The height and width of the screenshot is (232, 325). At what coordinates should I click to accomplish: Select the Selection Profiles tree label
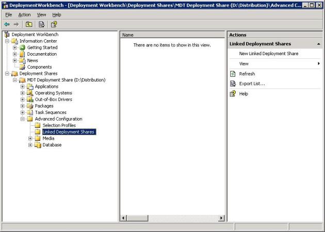pos(59,125)
